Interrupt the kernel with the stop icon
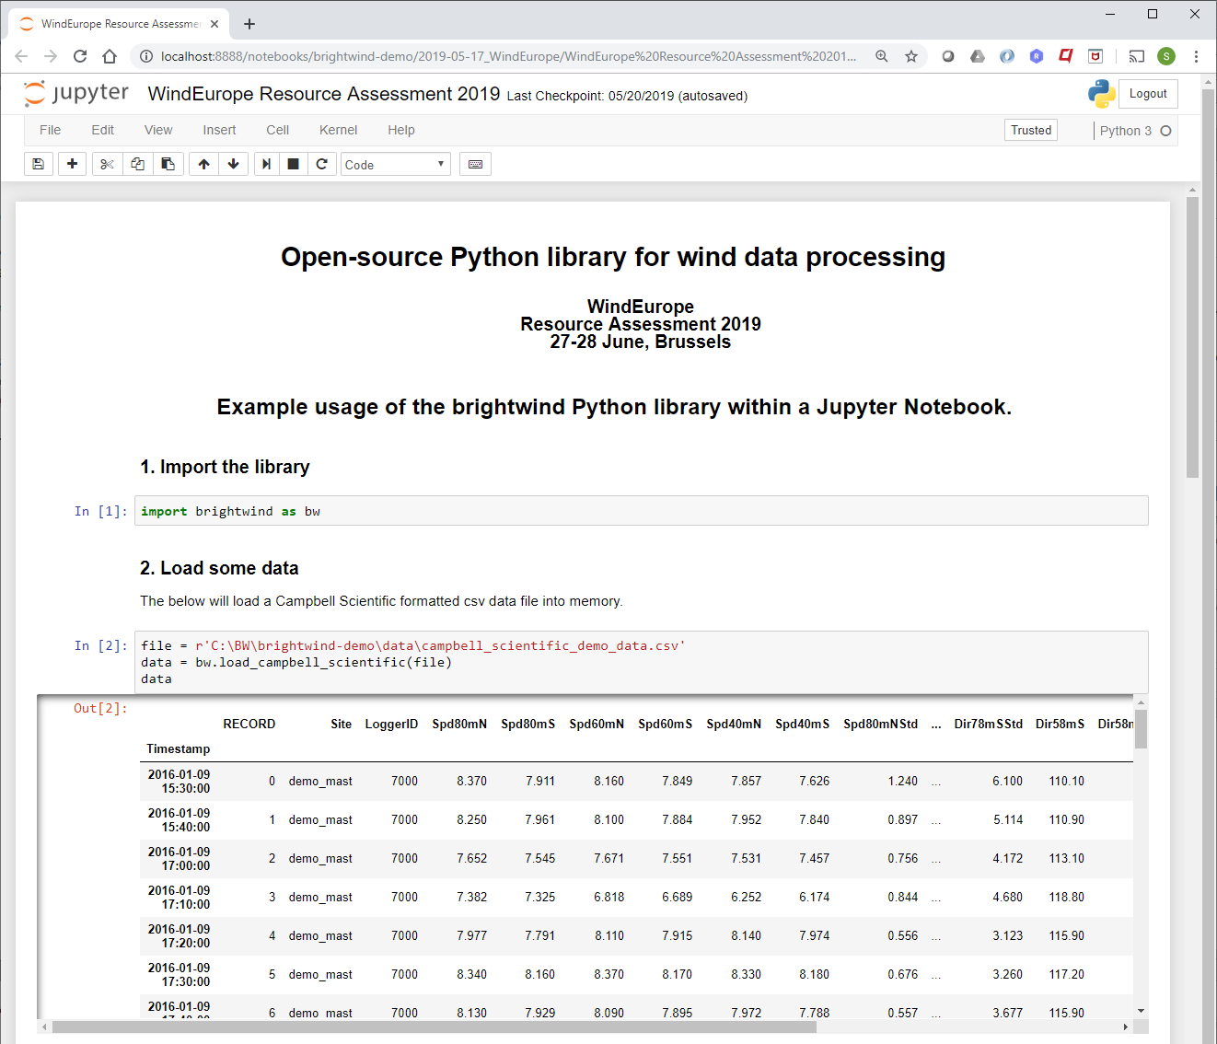This screenshot has height=1044, width=1217. click(293, 164)
